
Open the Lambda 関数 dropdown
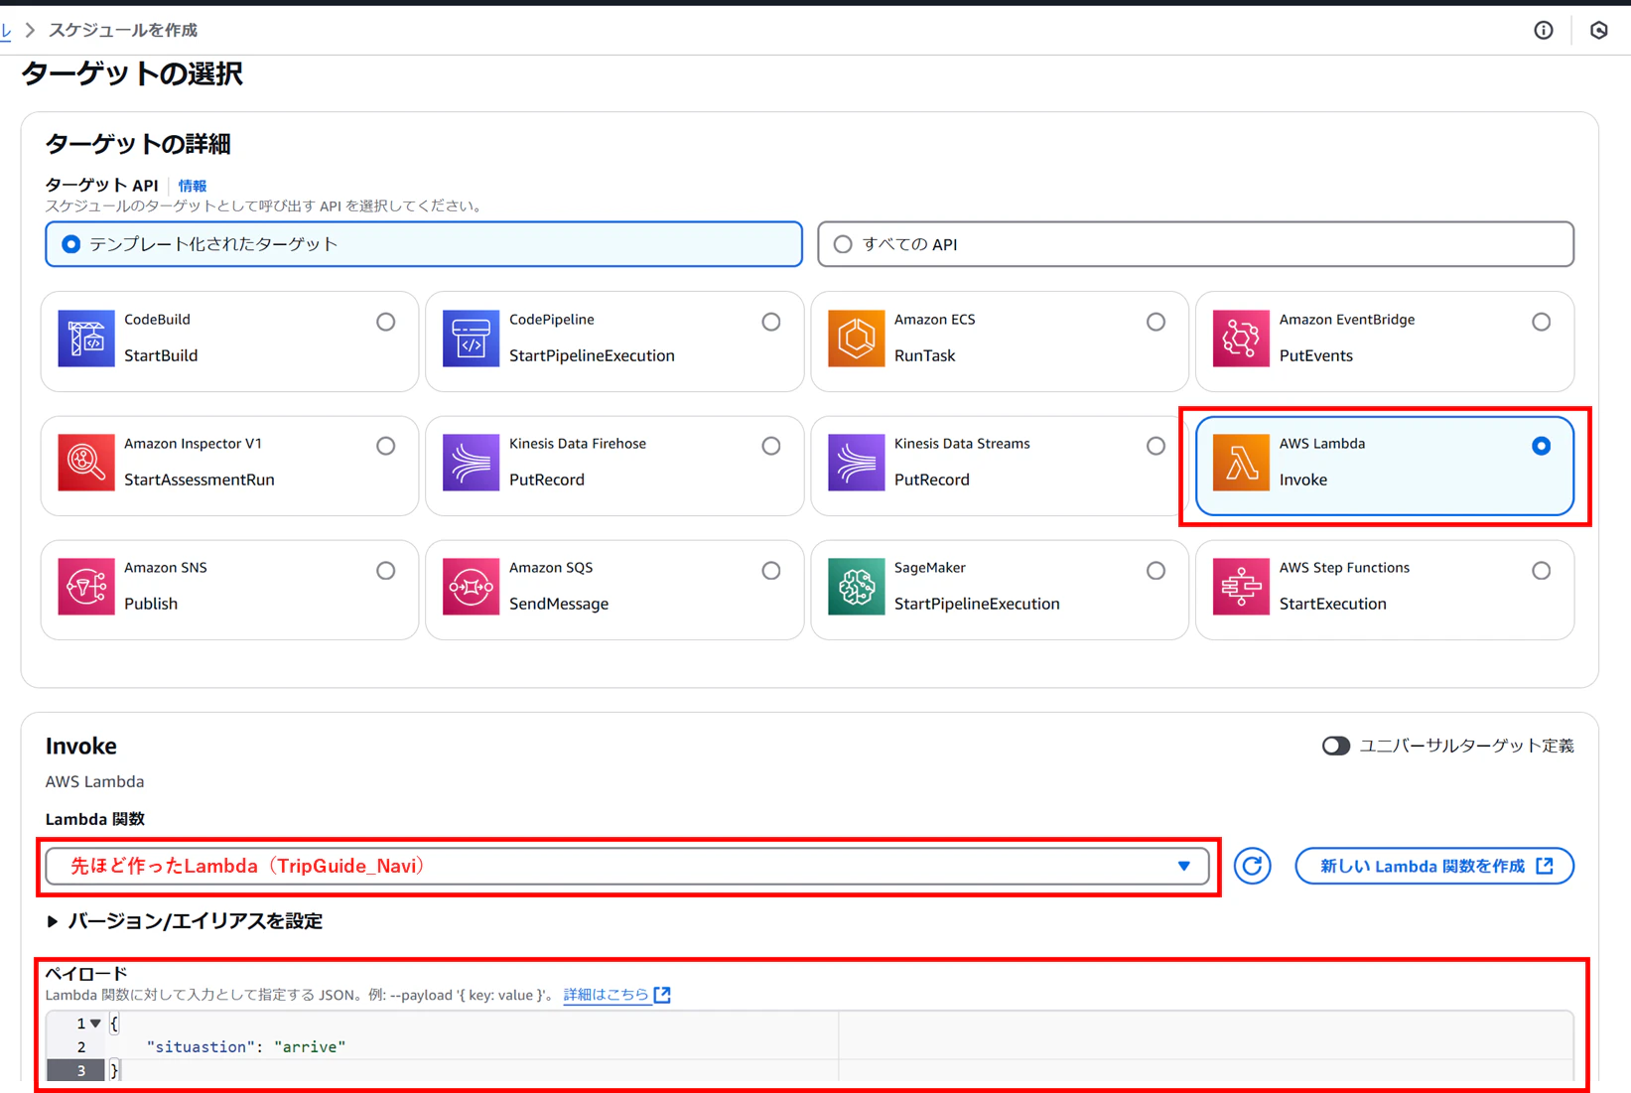[627, 866]
